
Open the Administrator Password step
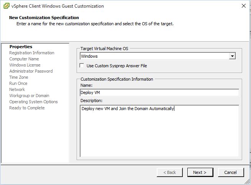[x=31, y=71]
